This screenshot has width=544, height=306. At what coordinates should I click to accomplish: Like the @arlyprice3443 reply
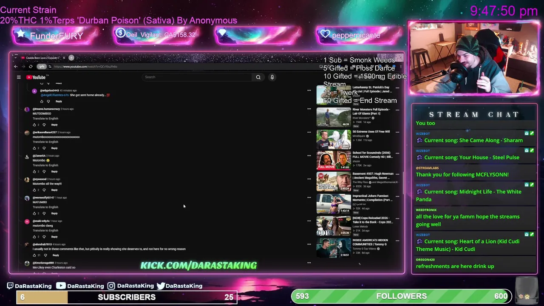[x=42, y=101]
